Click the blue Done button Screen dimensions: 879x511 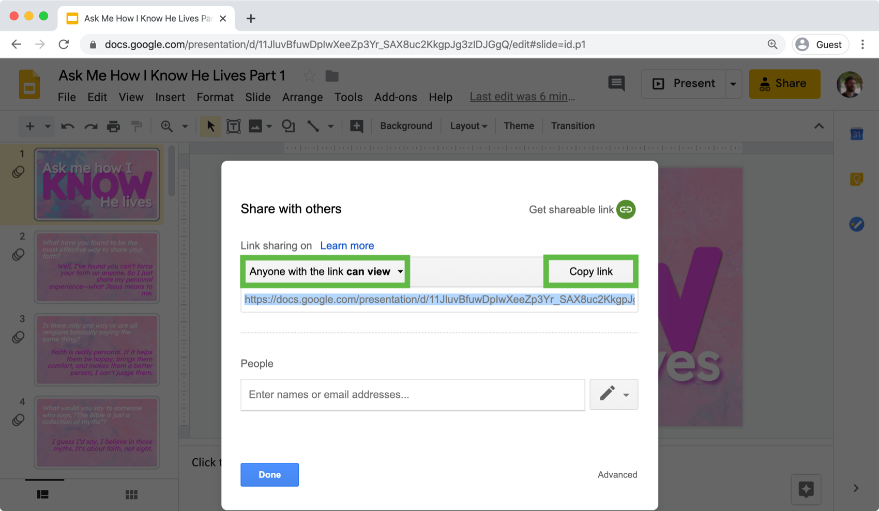click(269, 474)
